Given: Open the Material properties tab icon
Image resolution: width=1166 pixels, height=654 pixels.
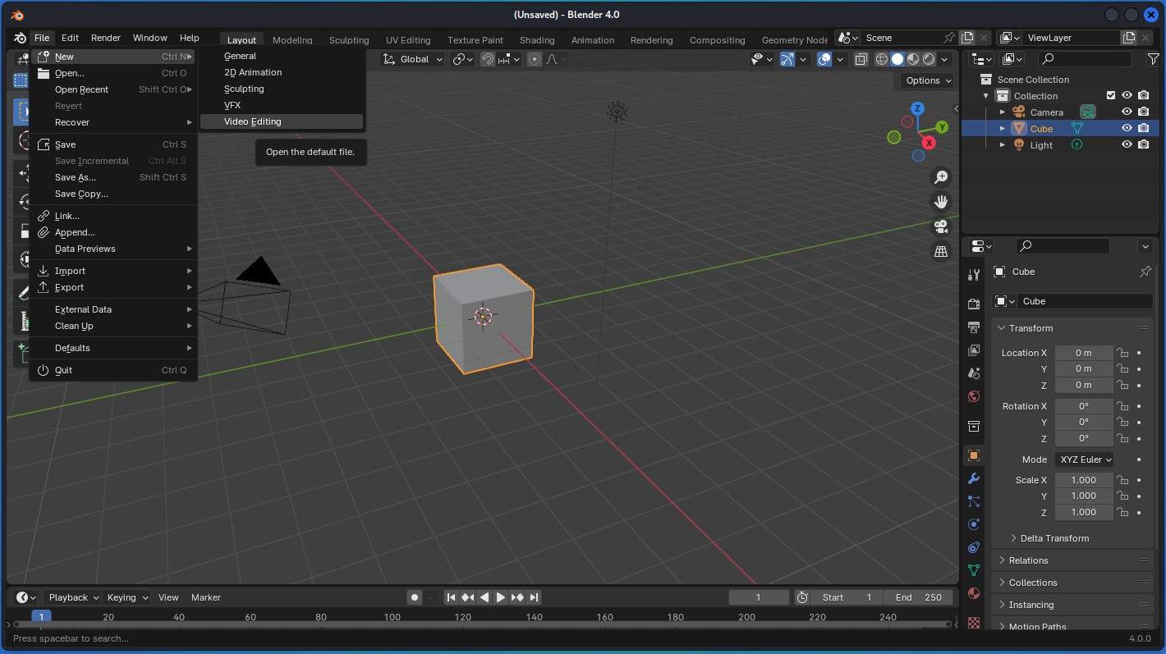Looking at the screenshot, I should (x=974, y=593).
